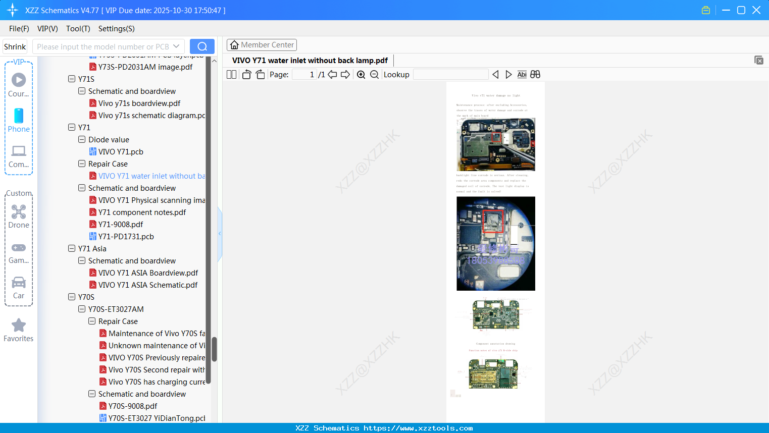Click the tree scroll-up arrow
The image size is (769, 433).
214,61
